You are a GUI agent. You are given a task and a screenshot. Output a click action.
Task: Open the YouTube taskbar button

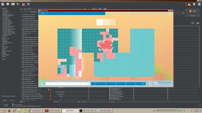click(x=53, y=111)
